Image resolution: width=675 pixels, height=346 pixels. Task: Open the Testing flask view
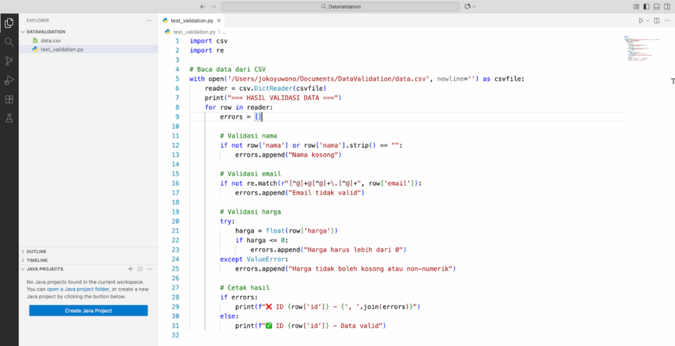(9, 119)
